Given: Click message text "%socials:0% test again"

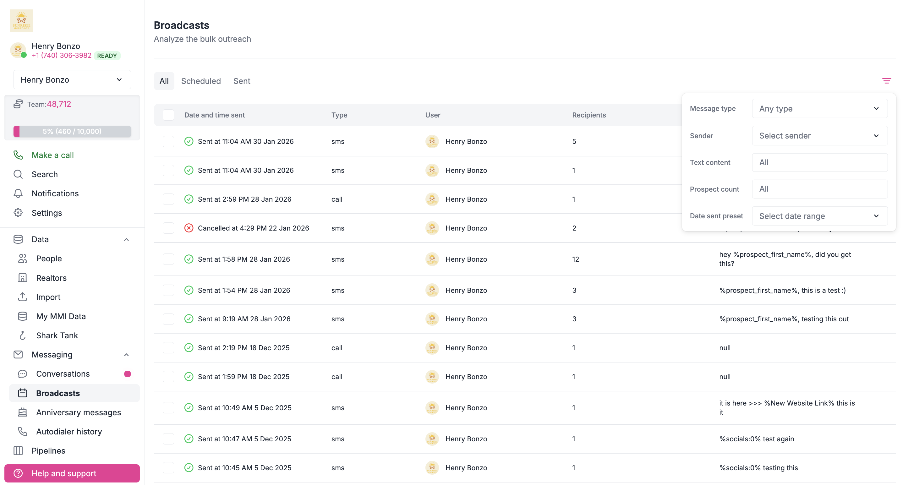Looking at the screenshot, I should click(757, 439).
